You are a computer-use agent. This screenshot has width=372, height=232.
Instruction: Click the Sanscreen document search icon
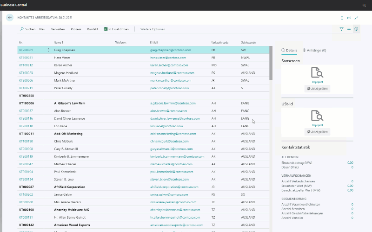pos(317,72)
